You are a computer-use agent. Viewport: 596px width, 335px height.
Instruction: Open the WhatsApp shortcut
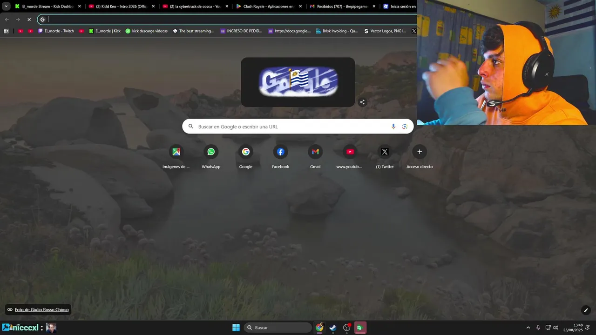point(211,157)
